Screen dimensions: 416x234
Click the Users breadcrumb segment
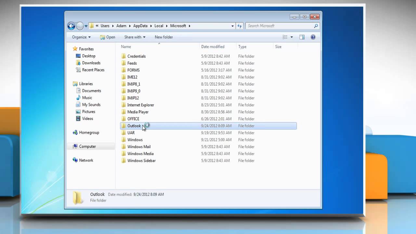coord(105,26)
